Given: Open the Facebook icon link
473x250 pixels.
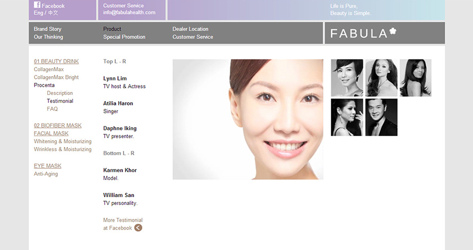Looking at the screenshot, I should [37, 5].
